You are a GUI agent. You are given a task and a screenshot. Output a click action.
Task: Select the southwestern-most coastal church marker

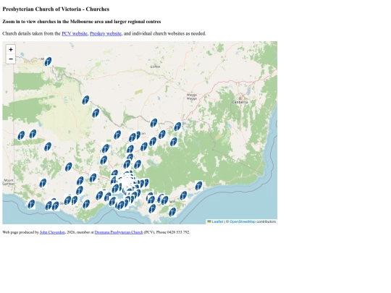pos(31,204)
